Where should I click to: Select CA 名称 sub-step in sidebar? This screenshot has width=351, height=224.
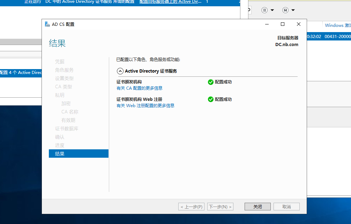point(70,112)
